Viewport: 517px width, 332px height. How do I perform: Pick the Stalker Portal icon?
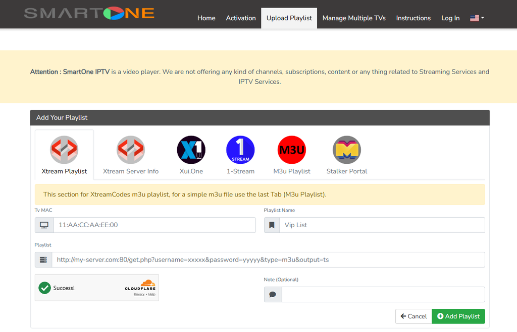click(346, 150)
